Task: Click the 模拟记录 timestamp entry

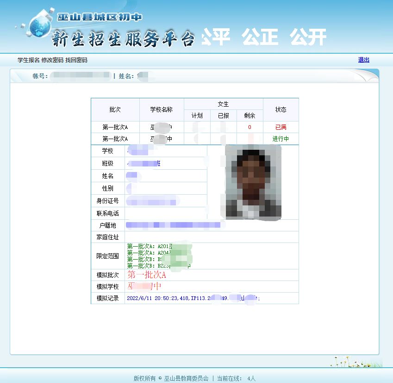Action: point(193,298)
